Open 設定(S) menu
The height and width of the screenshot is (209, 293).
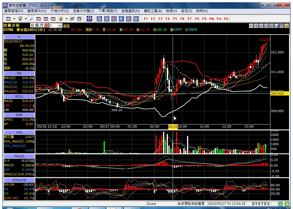pos(187,11)
